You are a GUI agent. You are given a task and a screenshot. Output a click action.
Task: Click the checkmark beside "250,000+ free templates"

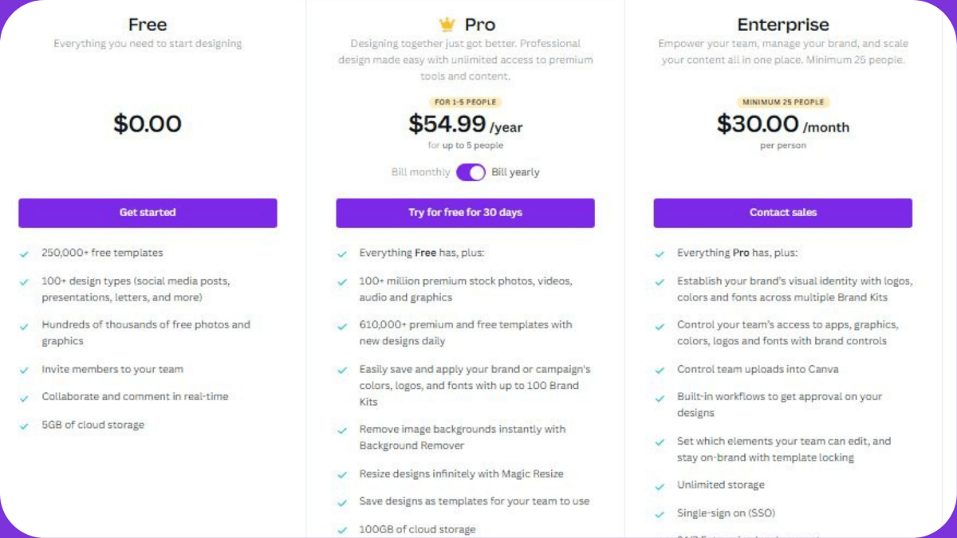[25, 252]
